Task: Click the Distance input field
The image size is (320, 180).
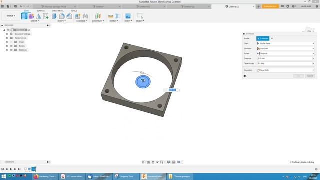Action: tap(284, 58)
